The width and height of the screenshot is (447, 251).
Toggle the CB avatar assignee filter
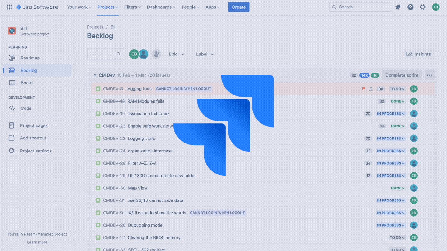(134, 54)
